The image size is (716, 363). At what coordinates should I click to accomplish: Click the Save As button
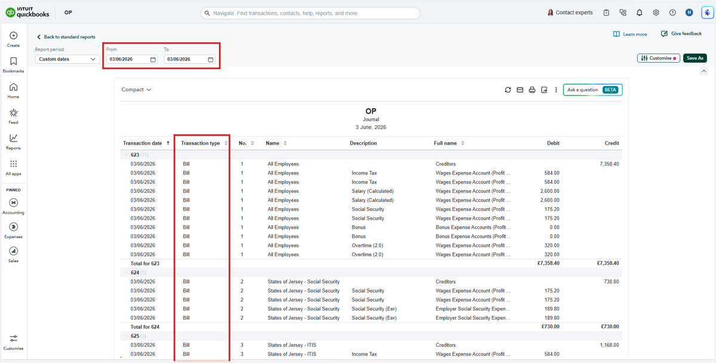695,58
